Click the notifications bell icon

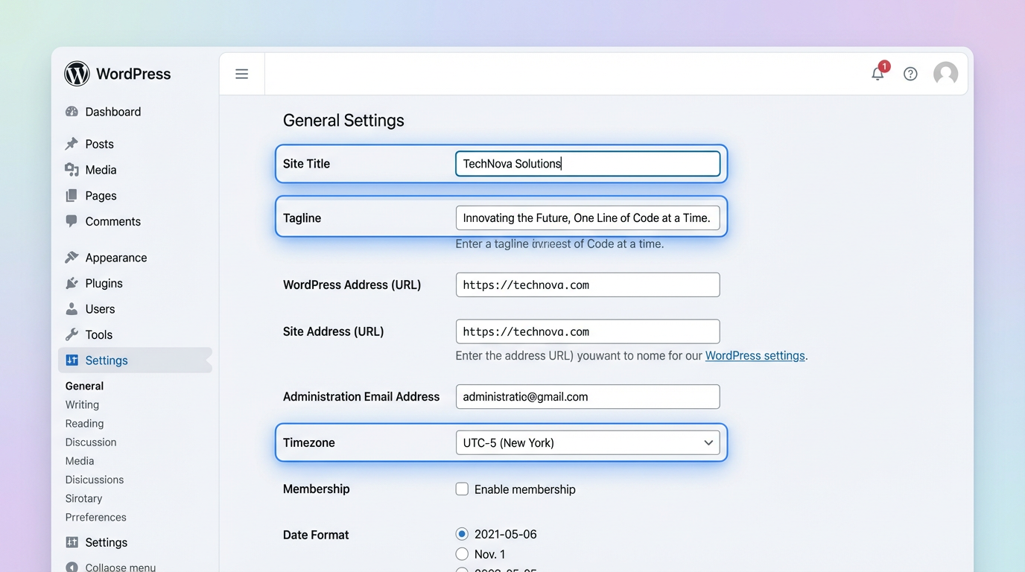[878, 74]
